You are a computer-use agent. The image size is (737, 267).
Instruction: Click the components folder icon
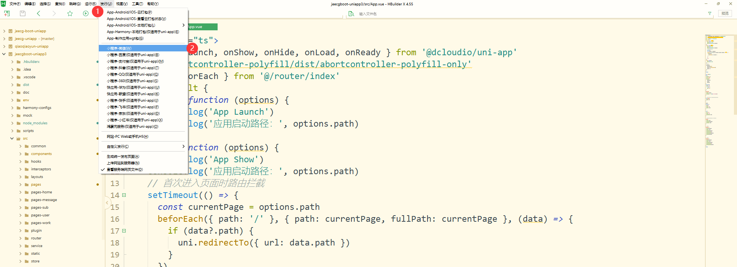pyautogui.click(x=27, y=154)
